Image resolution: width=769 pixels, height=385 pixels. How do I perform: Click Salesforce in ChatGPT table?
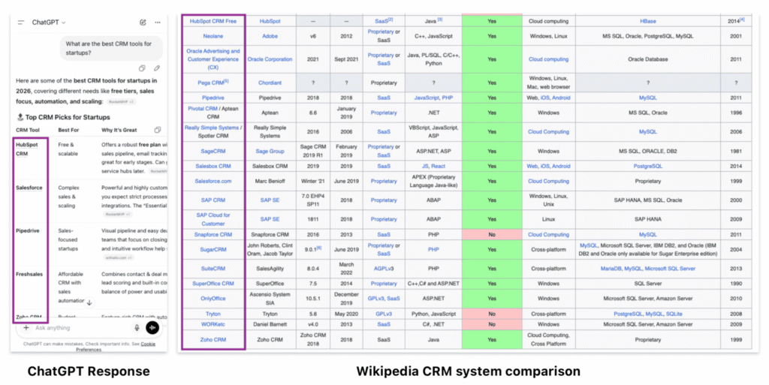(x=29, y=188)
